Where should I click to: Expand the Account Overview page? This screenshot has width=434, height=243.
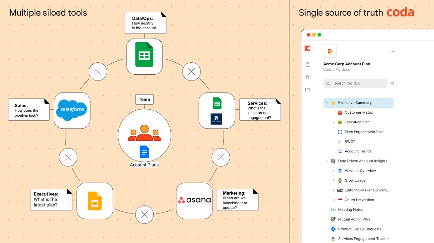[333, 171]
